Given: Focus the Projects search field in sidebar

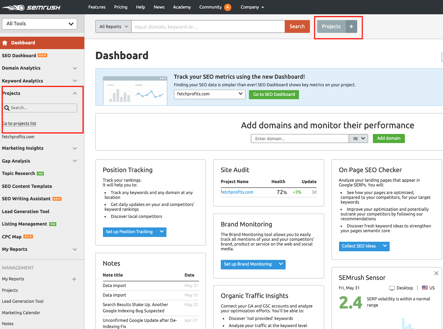Looking at the screenshot, I should point(40,108).
